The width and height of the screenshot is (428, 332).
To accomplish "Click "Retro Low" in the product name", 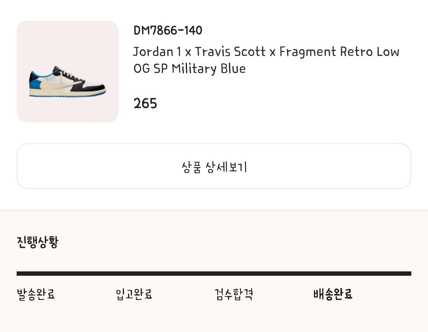I will (x=370, y=52).
